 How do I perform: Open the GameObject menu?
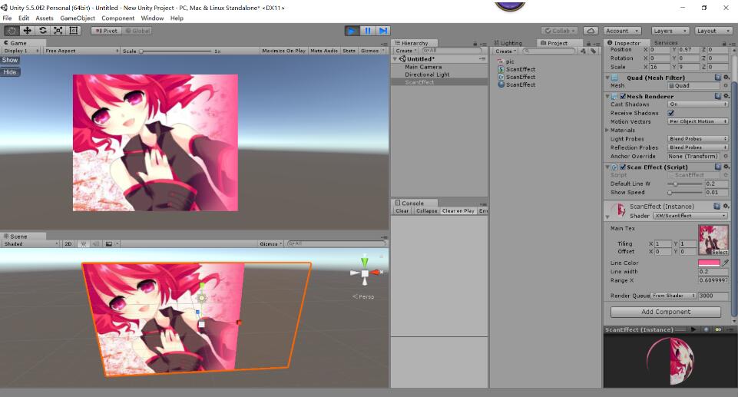point(78,18)
